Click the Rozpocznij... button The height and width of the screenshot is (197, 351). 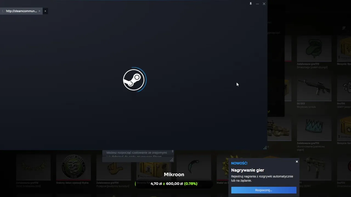pos(264,190)
